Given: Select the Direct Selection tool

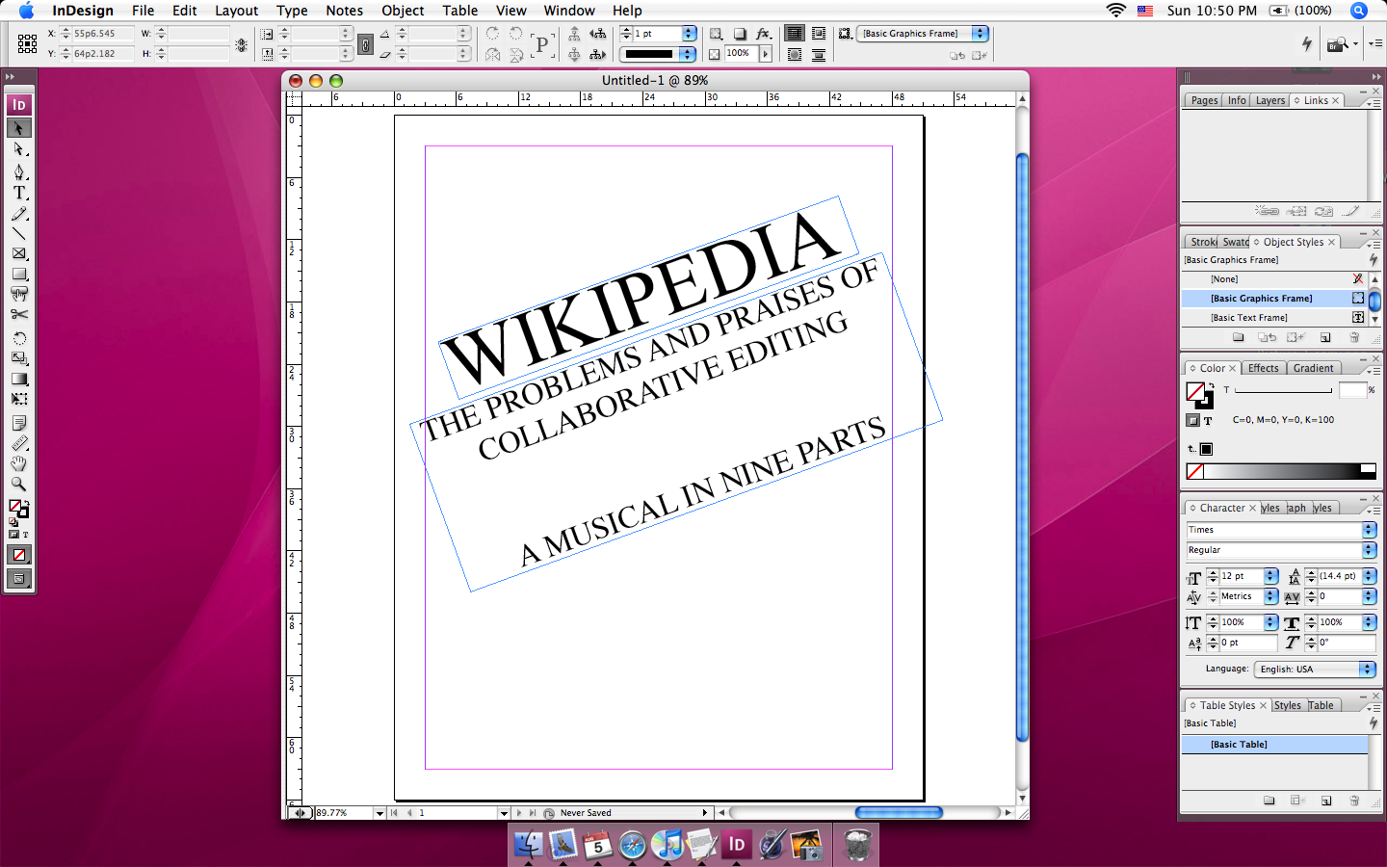Looking at the screenshot, I should coord(19,149).
